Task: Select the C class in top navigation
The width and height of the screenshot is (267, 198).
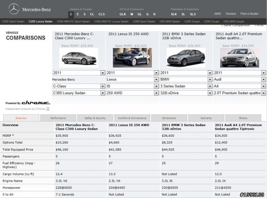Action: click(71, 15)
